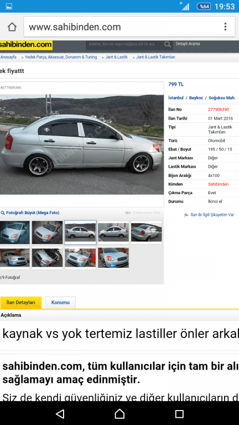
Task: Tap the browser home icon
Action: click(x=12, y=27)
